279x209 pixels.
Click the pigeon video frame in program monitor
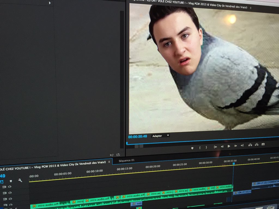coord(204,68)
